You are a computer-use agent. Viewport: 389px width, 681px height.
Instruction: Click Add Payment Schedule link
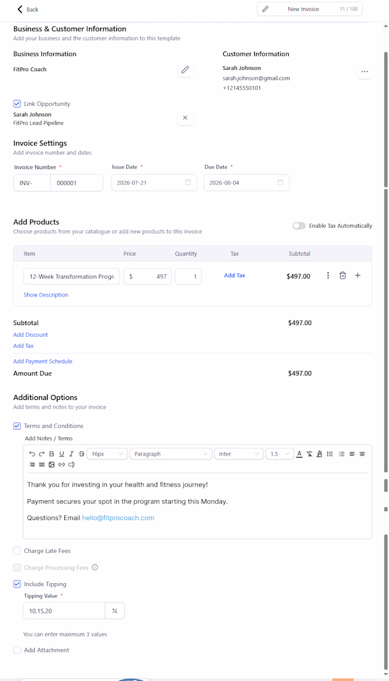[x=43, y=362]
